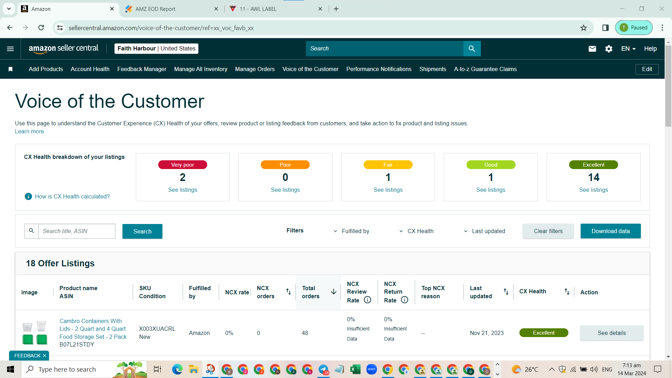The image size is (672, 378).
Task: Open Zoom from the taskbar
Action: [371, 369]
